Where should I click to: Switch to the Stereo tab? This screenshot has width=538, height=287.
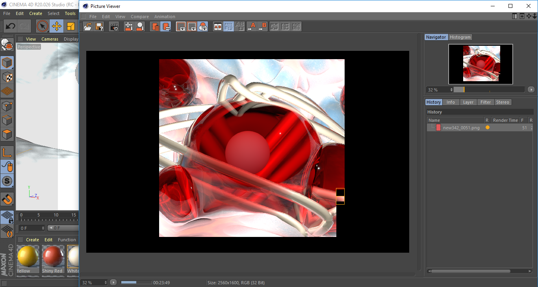pos(503,102)
